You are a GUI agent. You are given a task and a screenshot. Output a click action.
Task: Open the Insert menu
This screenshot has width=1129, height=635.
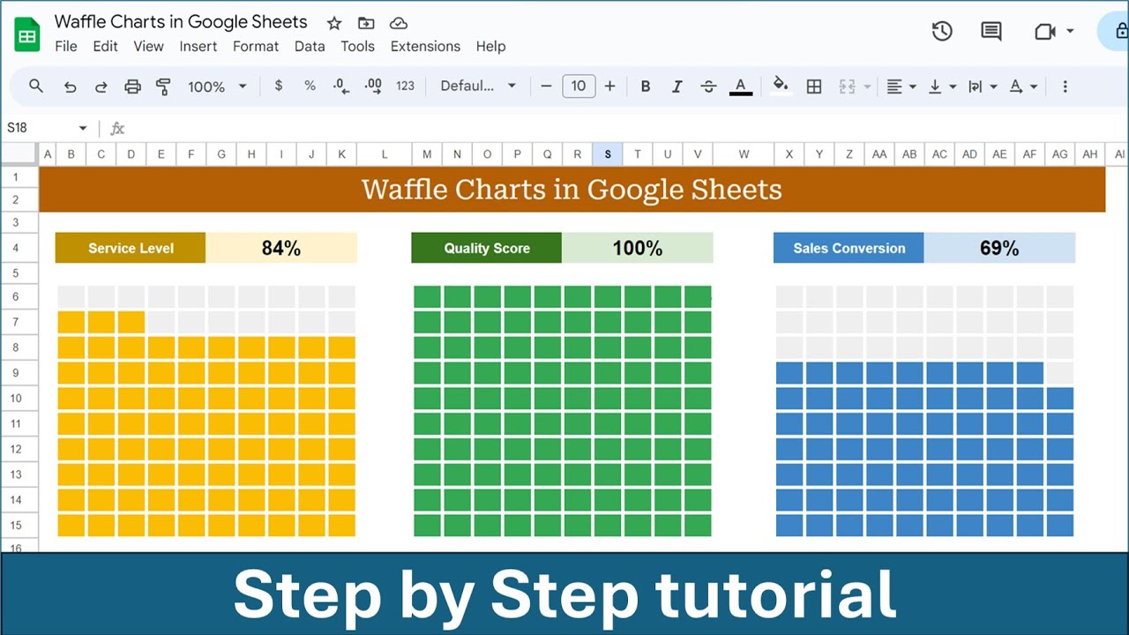pos(198,46)
